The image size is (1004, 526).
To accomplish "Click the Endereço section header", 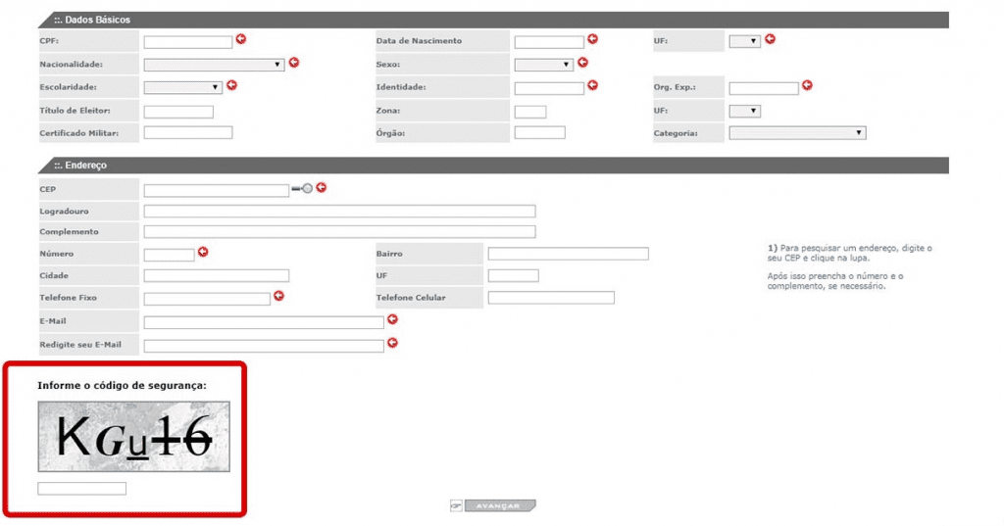I will coord(493,166).
